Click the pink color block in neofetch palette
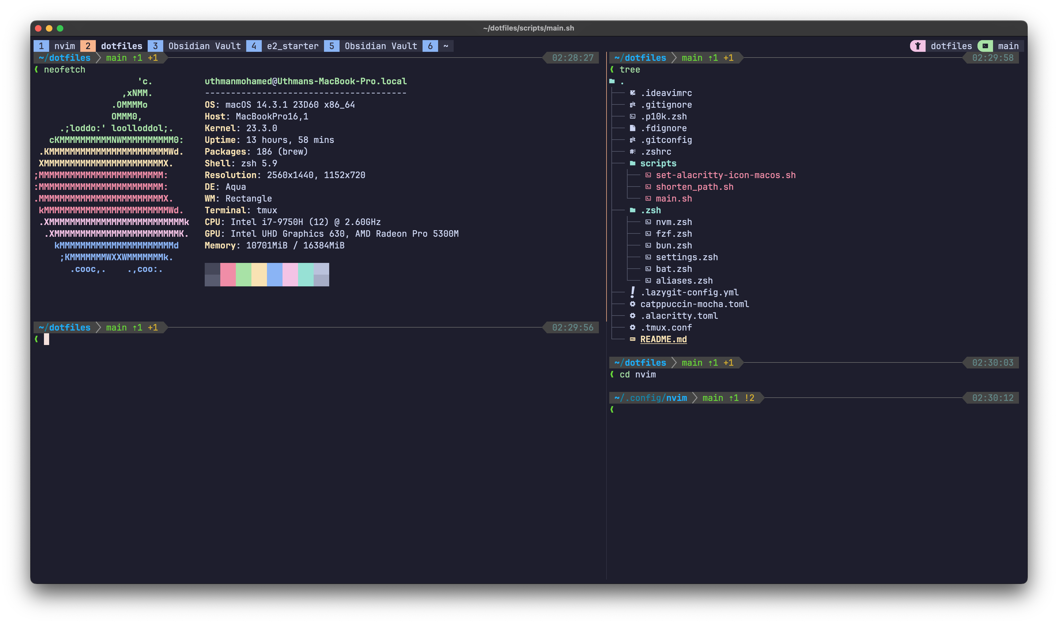 pos(228,275)
